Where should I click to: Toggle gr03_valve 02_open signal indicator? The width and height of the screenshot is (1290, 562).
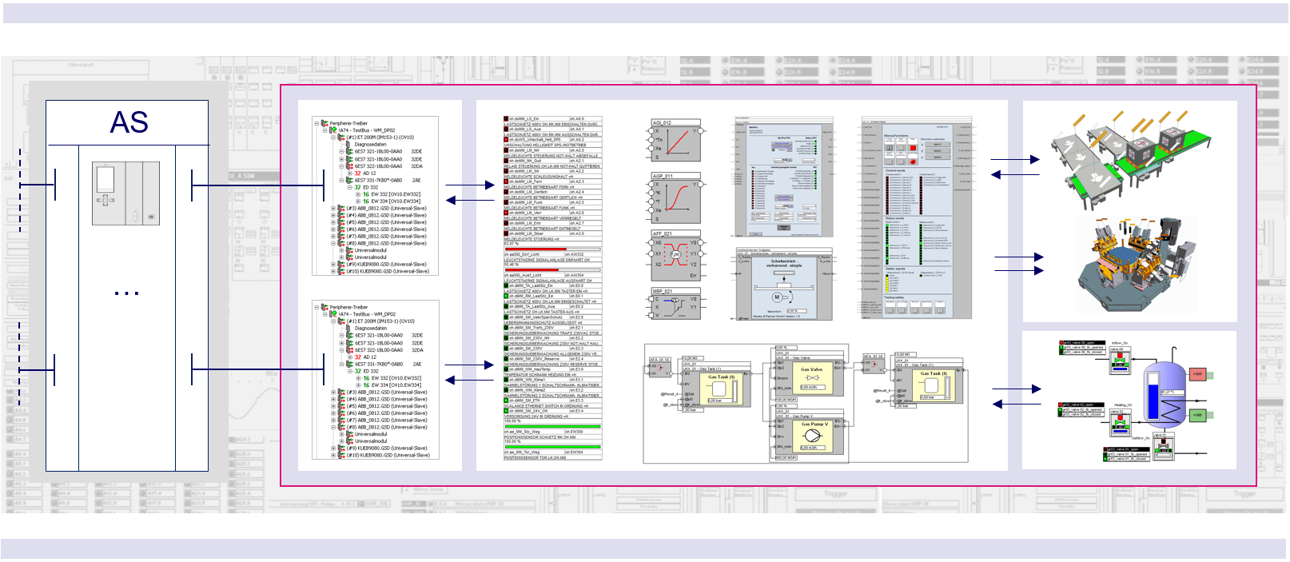coord(1061,405)
